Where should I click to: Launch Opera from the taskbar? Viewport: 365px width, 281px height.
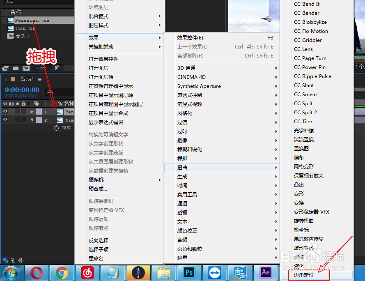(37, 273)
